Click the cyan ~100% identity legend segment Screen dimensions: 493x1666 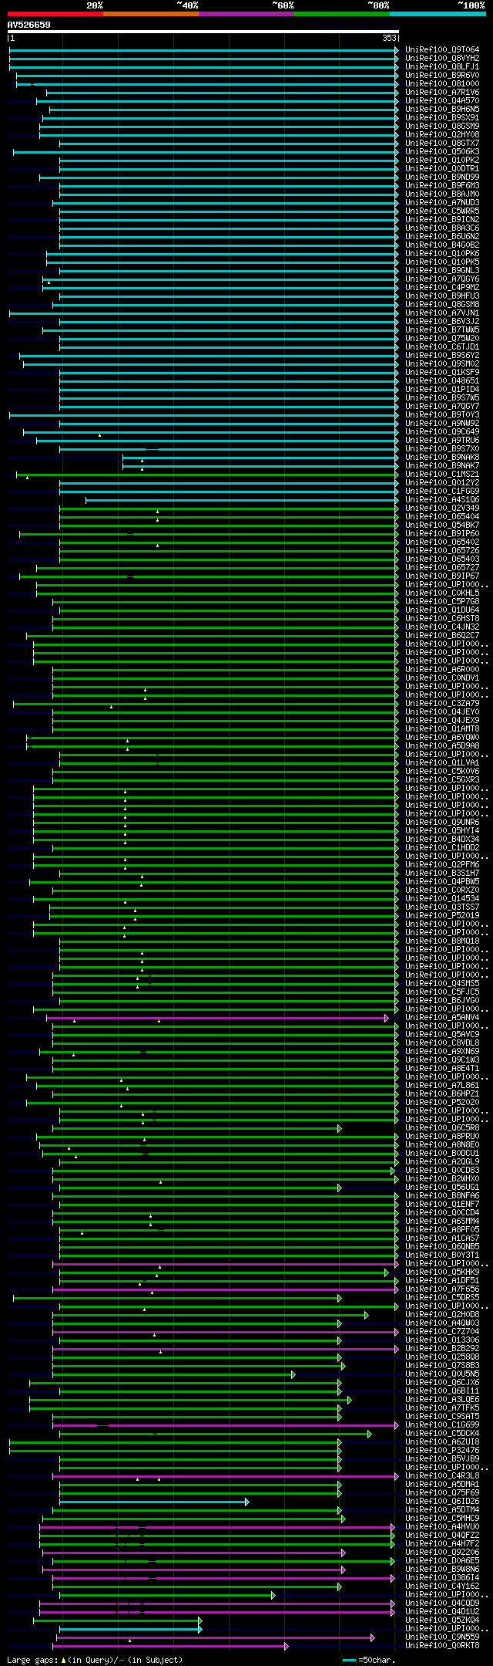(x=438, y=13)
